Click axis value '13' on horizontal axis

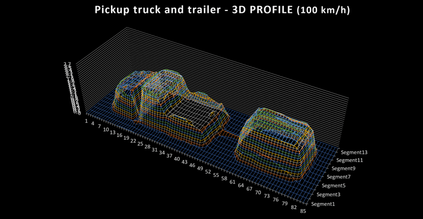113,132
